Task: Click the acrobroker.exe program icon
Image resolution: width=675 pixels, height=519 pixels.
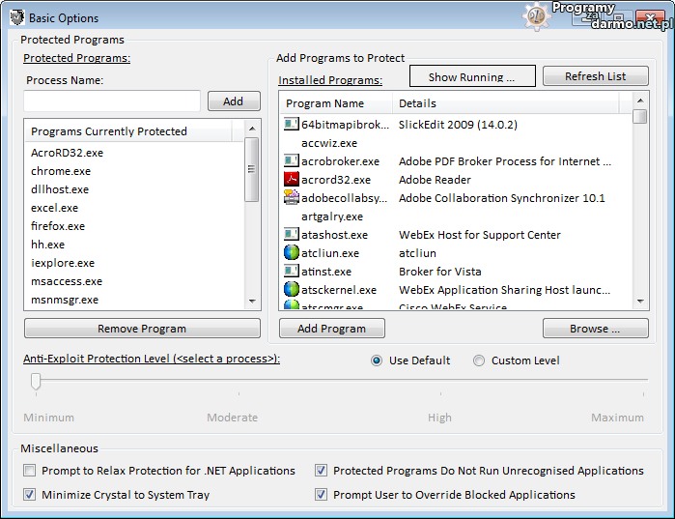Action: pyautogui.click(x=292, y=161)
